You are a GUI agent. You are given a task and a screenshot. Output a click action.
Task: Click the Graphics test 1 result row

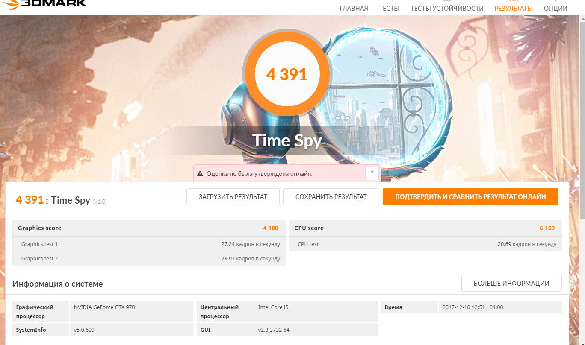(149, 244)
